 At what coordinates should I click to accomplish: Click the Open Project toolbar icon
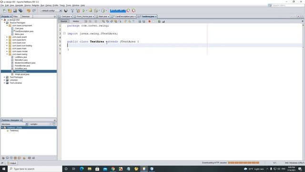pyautogui.click(x=15, y=11)
